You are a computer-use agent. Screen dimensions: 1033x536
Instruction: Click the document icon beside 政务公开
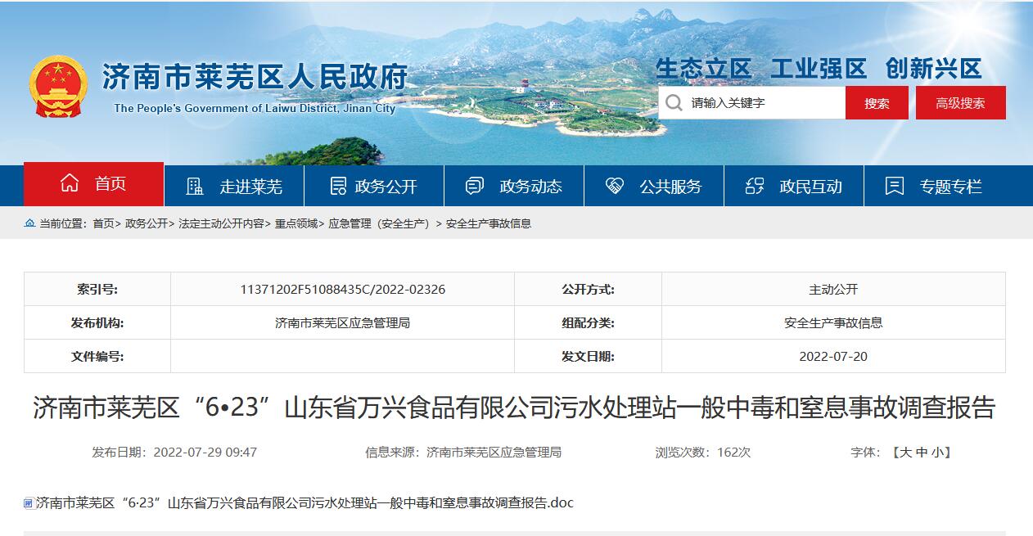point(338,187)
